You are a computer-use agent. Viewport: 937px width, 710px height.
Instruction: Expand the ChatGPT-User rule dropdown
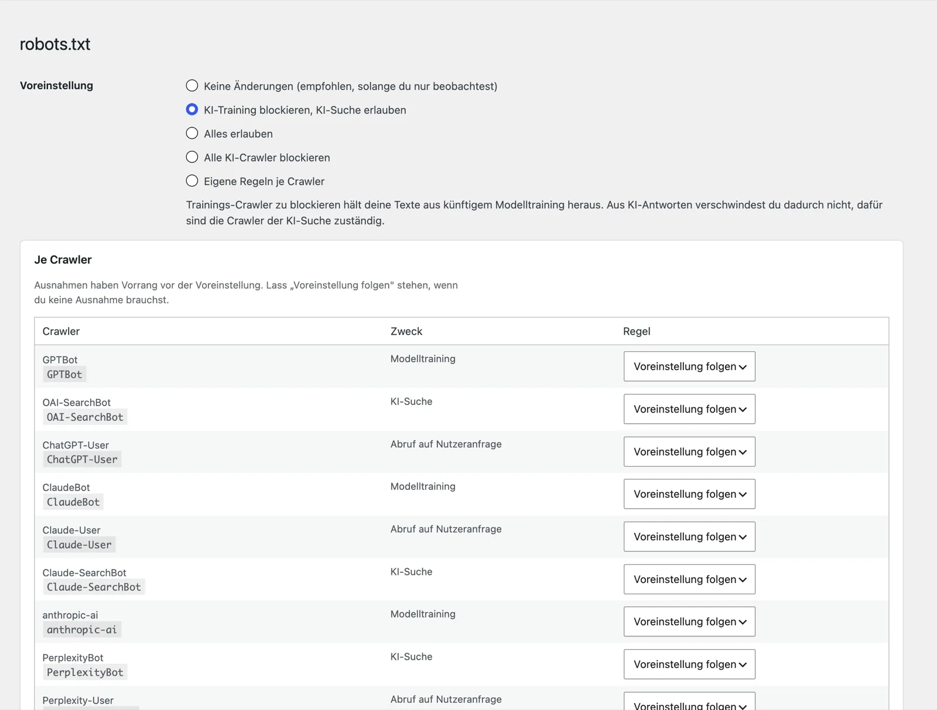(x=689, y=452)
